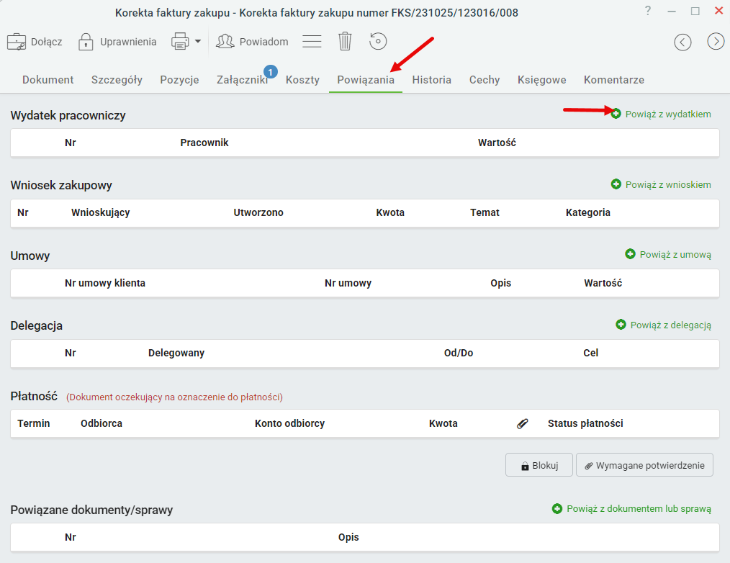Open the Szczegóły tab
Image resolution: width=730 pixels, height=563 pixels.
click(x=117, y=80)
